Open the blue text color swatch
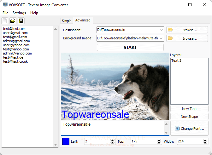212x155 pixels. (x=66, y=141)
